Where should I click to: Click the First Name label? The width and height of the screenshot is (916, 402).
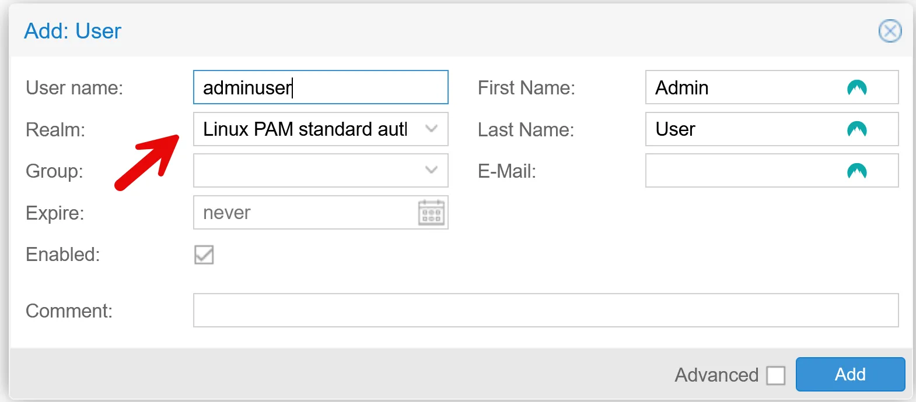(526, 88)
